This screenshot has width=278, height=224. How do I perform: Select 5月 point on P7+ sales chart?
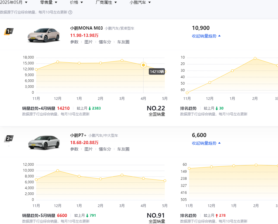pyautogui.click(x=165, y=181)
